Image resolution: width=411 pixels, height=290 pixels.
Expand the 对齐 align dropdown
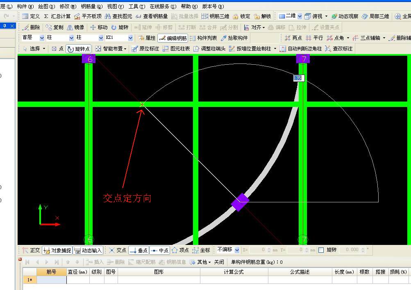tap(263, 27)
